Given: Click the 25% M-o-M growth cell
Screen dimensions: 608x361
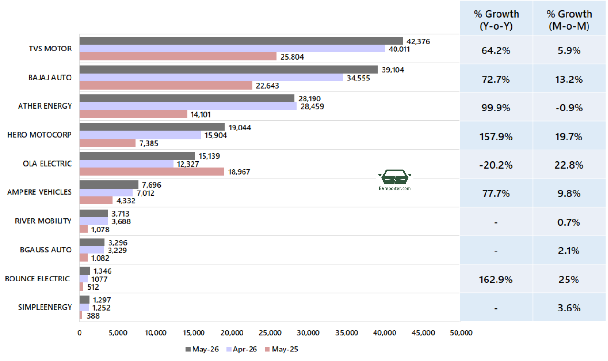Looking at the screenshot, I should (569, 280).
